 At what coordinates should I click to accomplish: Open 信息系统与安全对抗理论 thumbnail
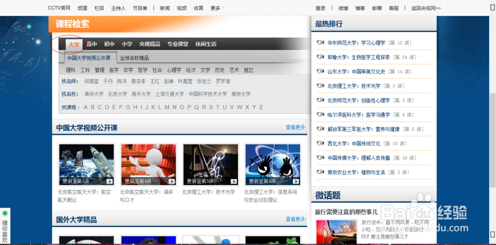273,164
